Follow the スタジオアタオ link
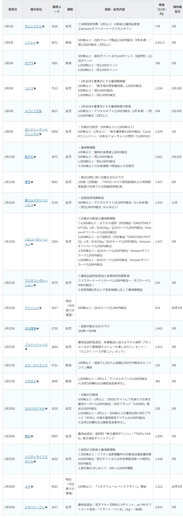Screen dimensions: 183x518 click(x=35, y=409)
